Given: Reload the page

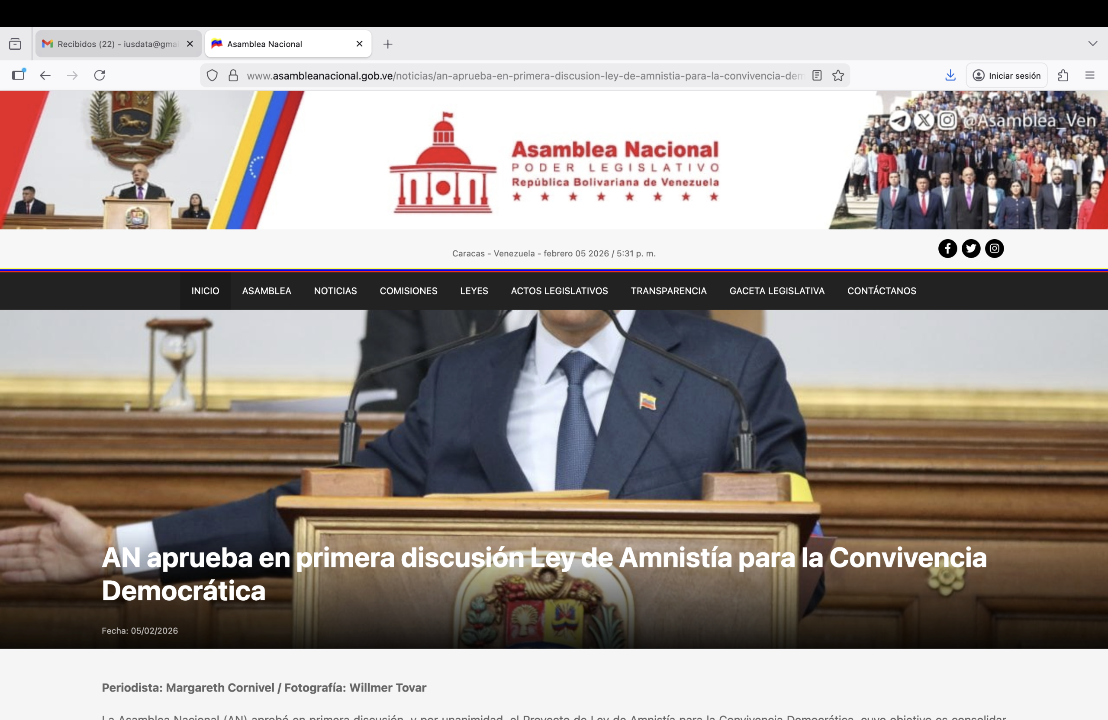Looking at the screenshot, I should [x=100, y=75].
